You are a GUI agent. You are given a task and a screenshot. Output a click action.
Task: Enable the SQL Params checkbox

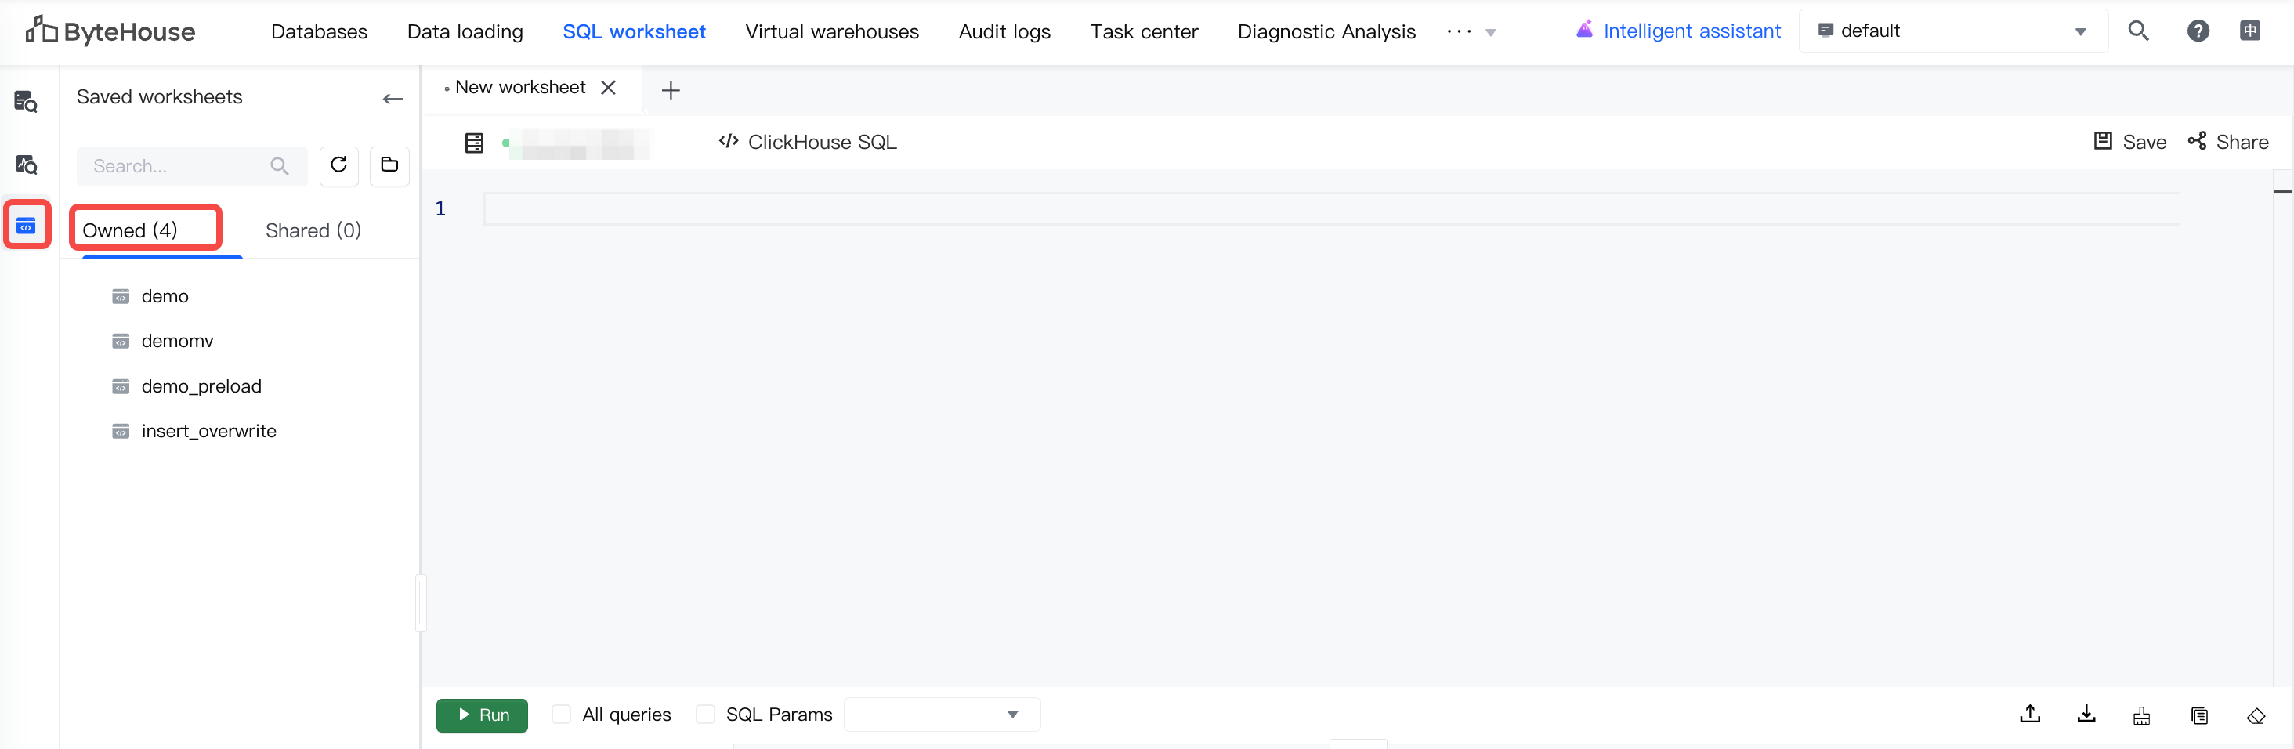point(705,715)
